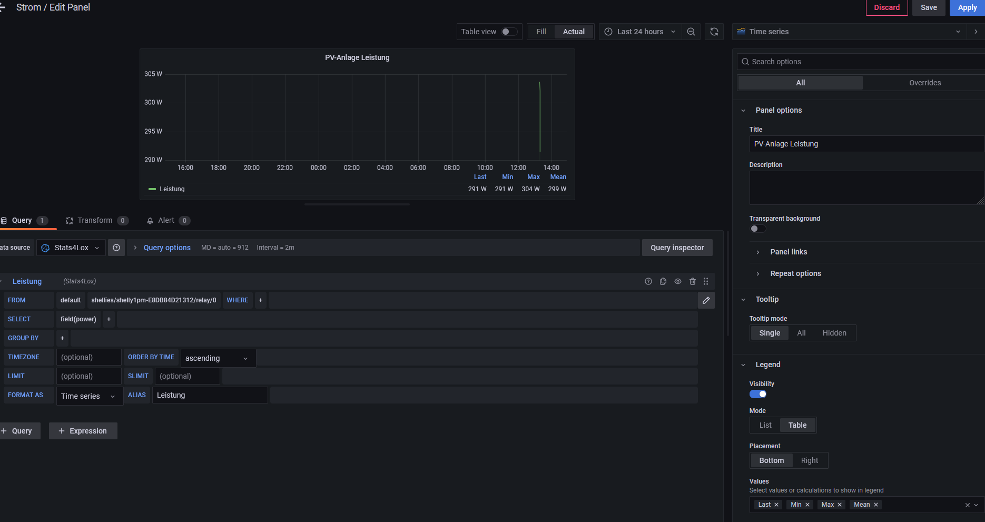Click the Query inspector button
This screenshot has width=985, height=522.
tap(677, 248)
